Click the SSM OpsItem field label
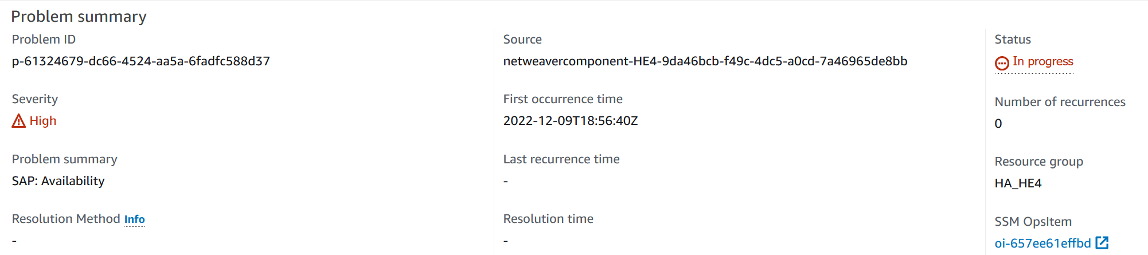 (x=1033, y=222)
